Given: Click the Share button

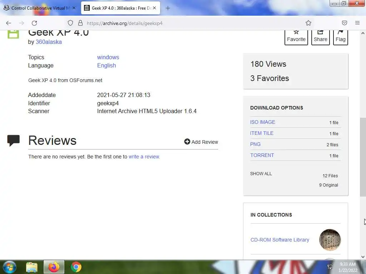Looking at the screenshot, I should tap(321, 37).
